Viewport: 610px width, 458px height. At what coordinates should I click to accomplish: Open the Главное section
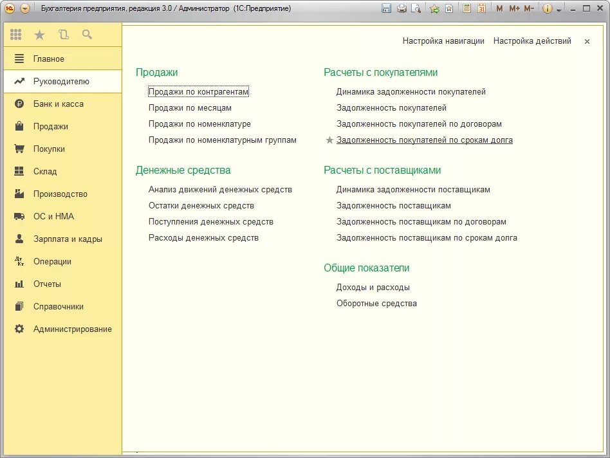click(63, 59)
